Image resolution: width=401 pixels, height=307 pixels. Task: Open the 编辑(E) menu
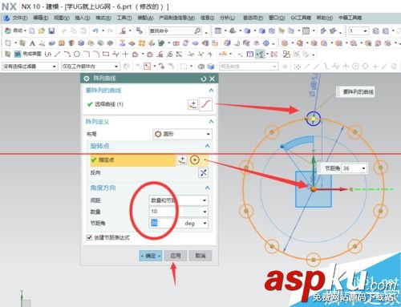[x=41, y=18]
